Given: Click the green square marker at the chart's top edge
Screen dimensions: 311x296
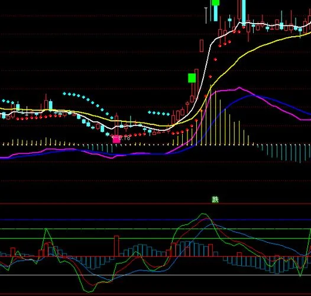Looking at the screenshot, I should tap(215, 2).
